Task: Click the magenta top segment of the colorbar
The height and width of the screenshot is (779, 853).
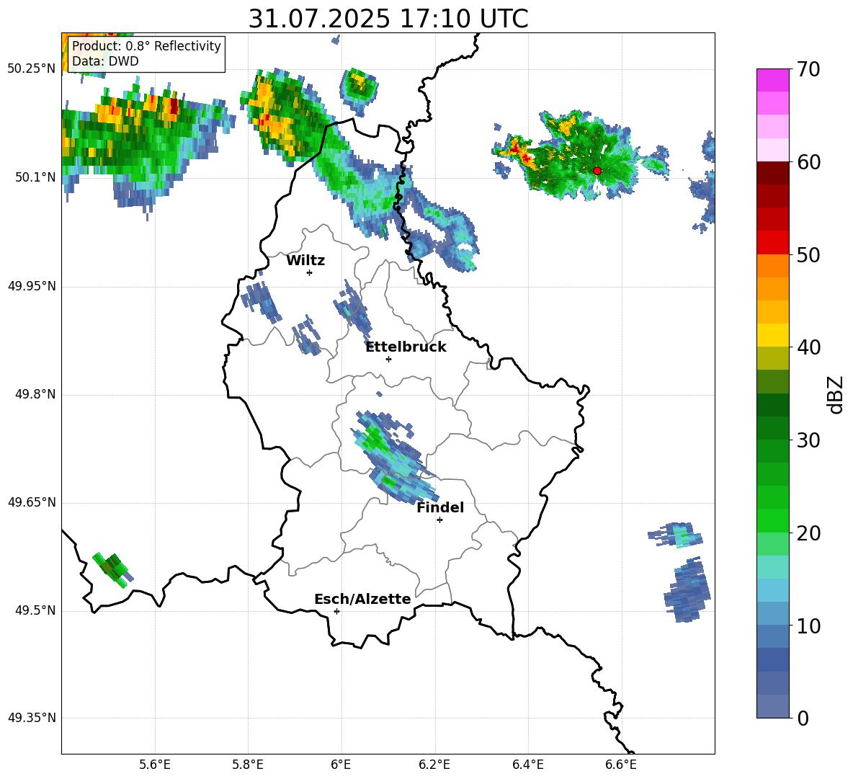Action: [x=772, y=81]
